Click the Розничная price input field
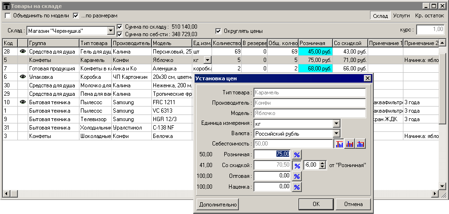 pos(272,154)
